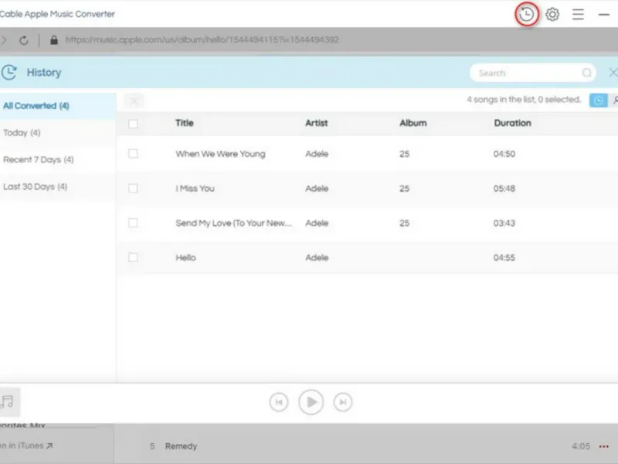Open in iTunes link in background page
This screenshot has height=464, width=618.
tap(26, 446)
